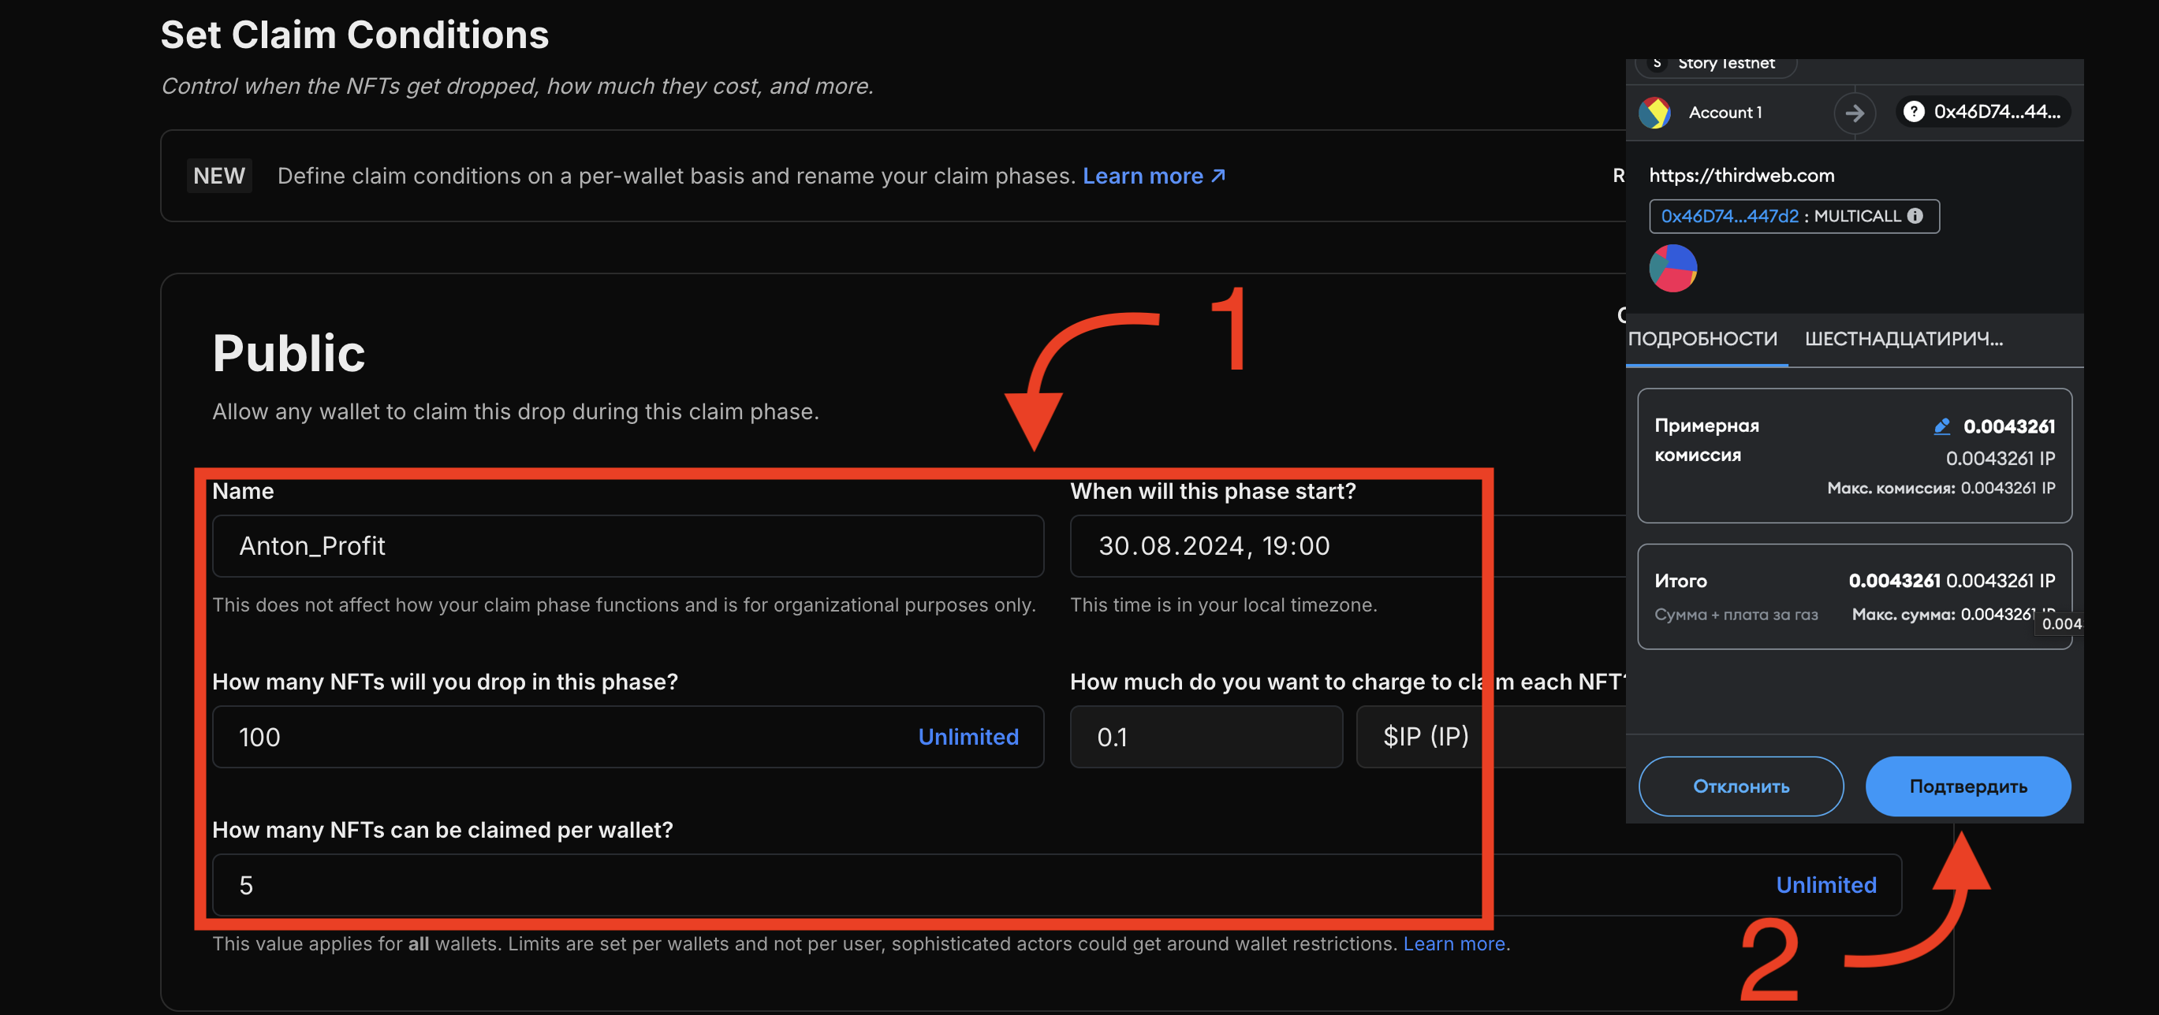Screen dimensions: 2159x1015
Task: Click the Public phase heading
Action: (x=289, y=352)
